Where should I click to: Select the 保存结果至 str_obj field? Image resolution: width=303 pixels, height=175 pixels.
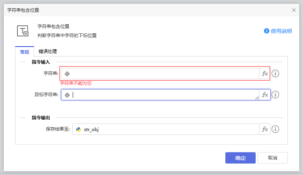click(x=167, y=129)
